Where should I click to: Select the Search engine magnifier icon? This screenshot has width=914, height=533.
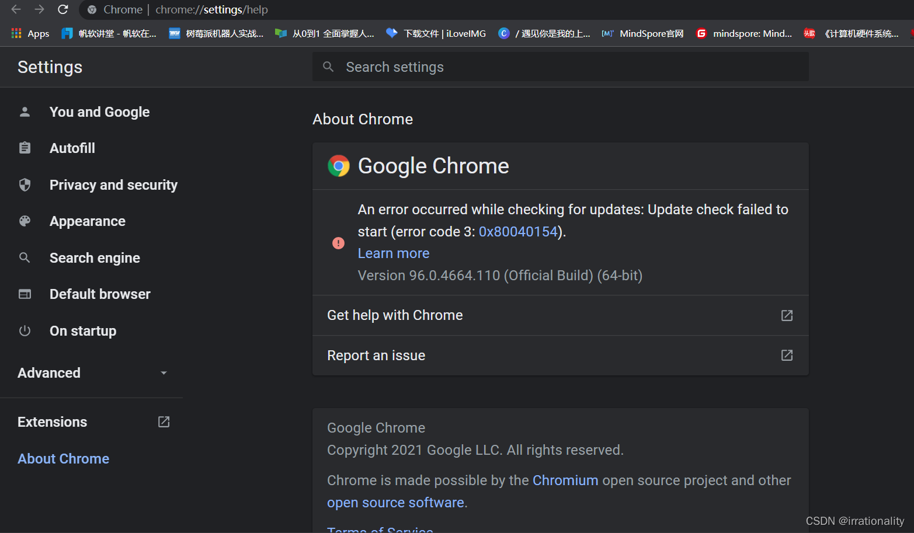pyautogui.click(x=25, y=257)
